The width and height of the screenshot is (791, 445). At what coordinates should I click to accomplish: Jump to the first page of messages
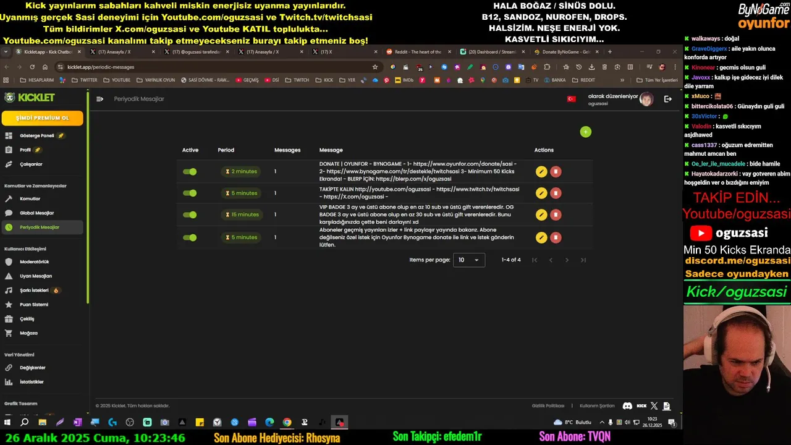(x=535, y=260)
